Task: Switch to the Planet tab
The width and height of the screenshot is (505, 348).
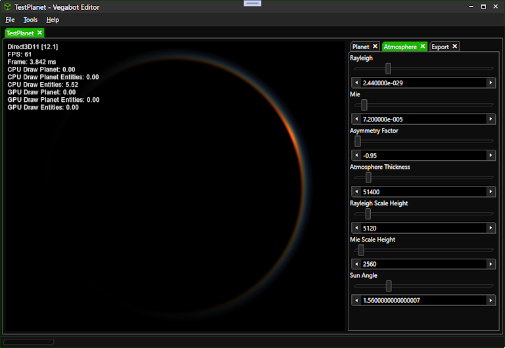Action: (360, 47)
